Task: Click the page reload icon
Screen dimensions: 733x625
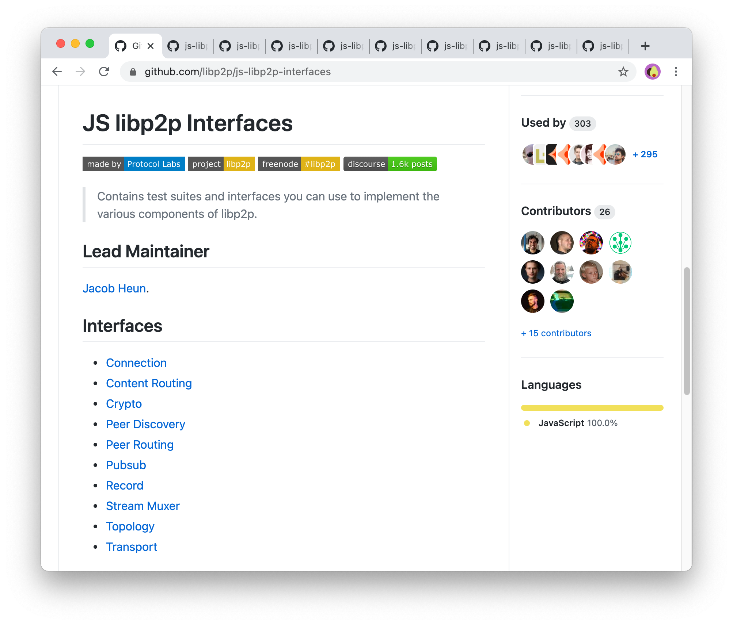Action: tap(104, 72)
